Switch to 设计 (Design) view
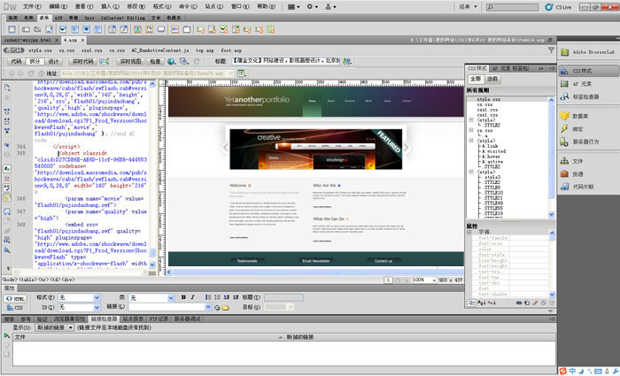The width and height of the screenshot is (620, 376). coord(53,61)
